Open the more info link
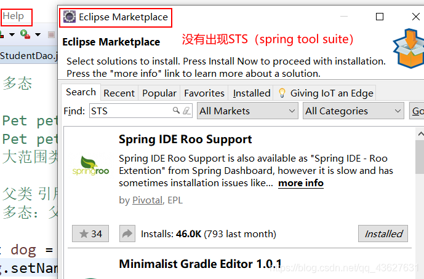This screenshot has width=424, height=279. point(301,183)
